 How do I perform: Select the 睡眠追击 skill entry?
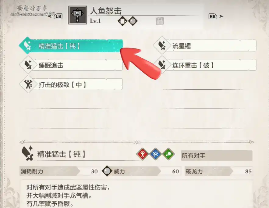[x=71, y=65]
